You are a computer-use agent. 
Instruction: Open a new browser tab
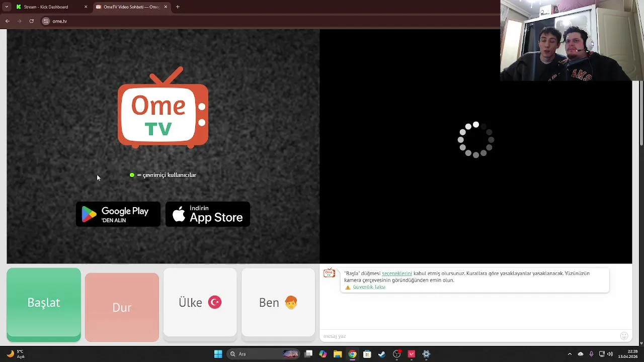tap(178, 7)
